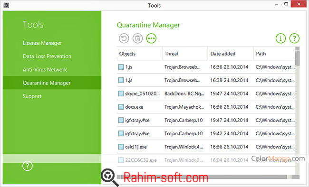Click the horizontal scrollbar at bottom
The width and height of the screenshot is (309, 187).
click(204, 177)
